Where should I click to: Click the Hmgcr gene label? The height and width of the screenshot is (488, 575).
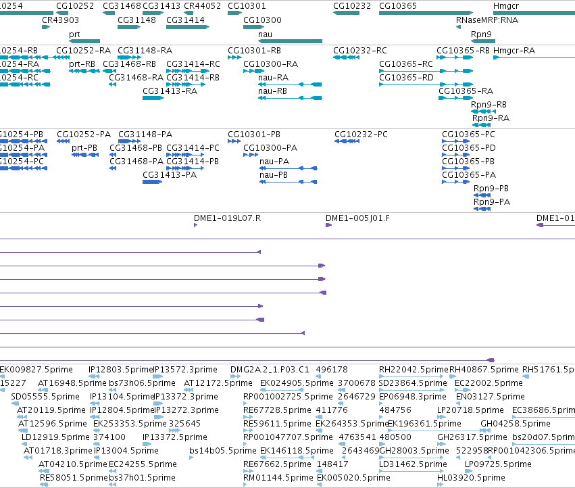pyautogui.click(x=506, y=6)
